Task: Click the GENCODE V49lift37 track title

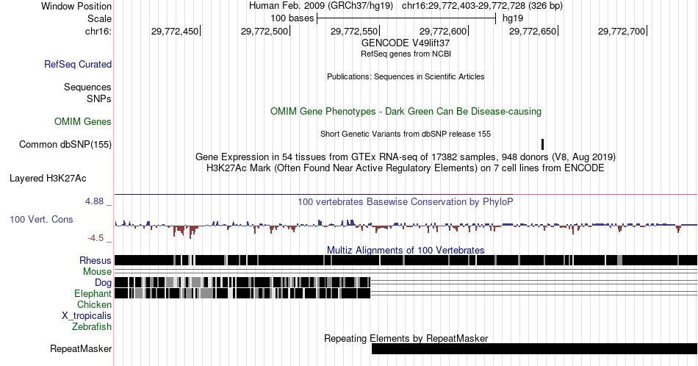Action: [x=406, y=43]
